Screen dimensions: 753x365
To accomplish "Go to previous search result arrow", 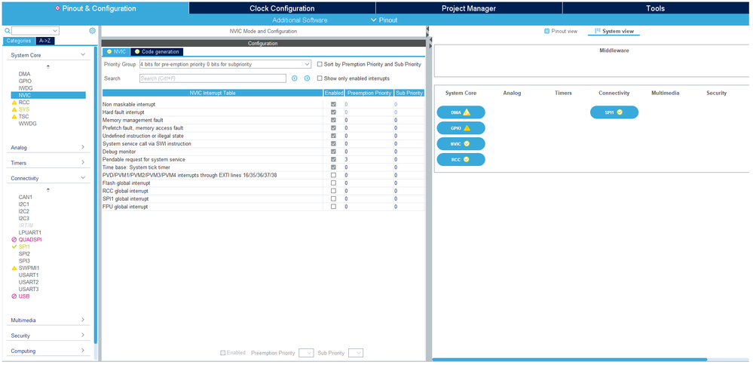I will tap(295, 78).
